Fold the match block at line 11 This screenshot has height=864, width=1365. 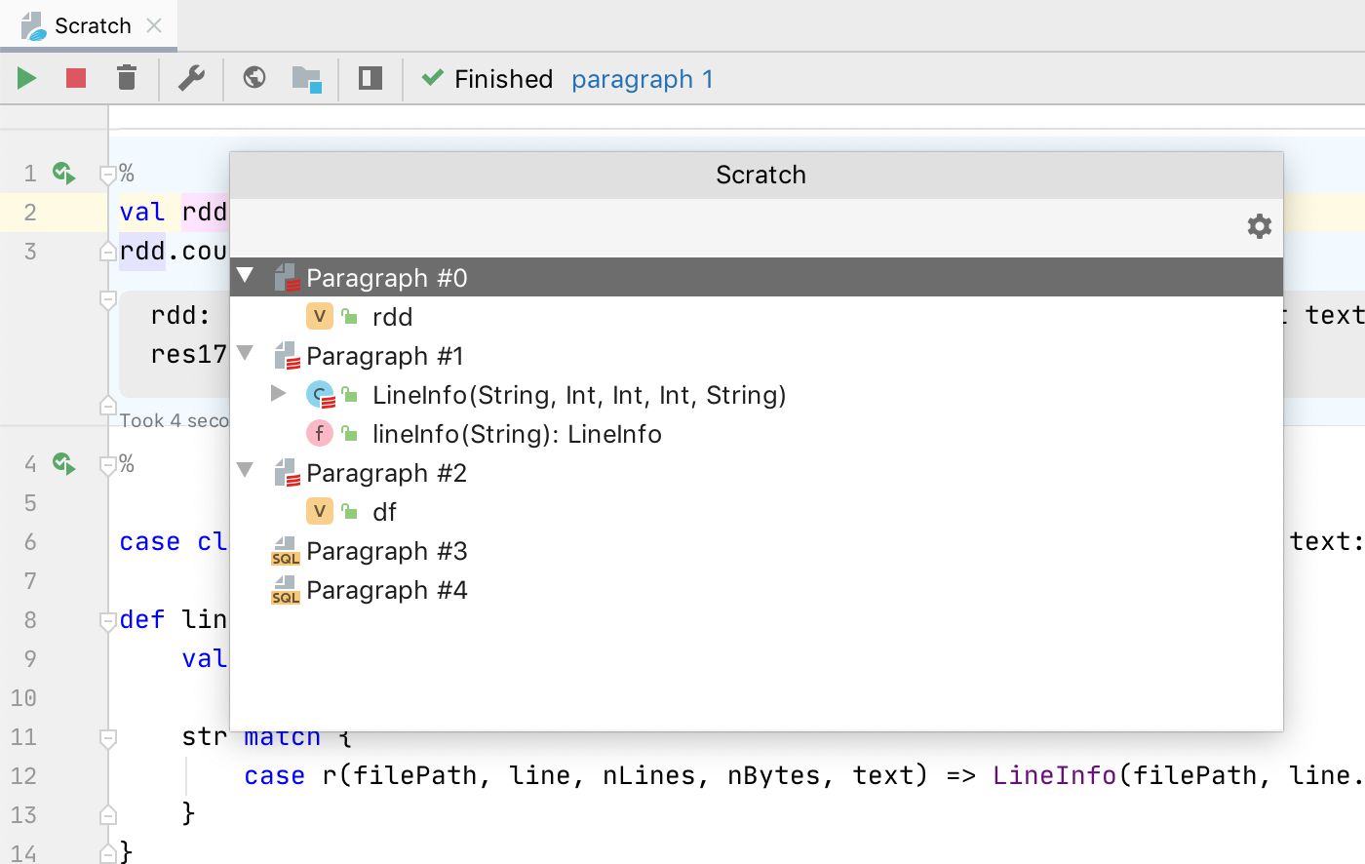point(108,738)
